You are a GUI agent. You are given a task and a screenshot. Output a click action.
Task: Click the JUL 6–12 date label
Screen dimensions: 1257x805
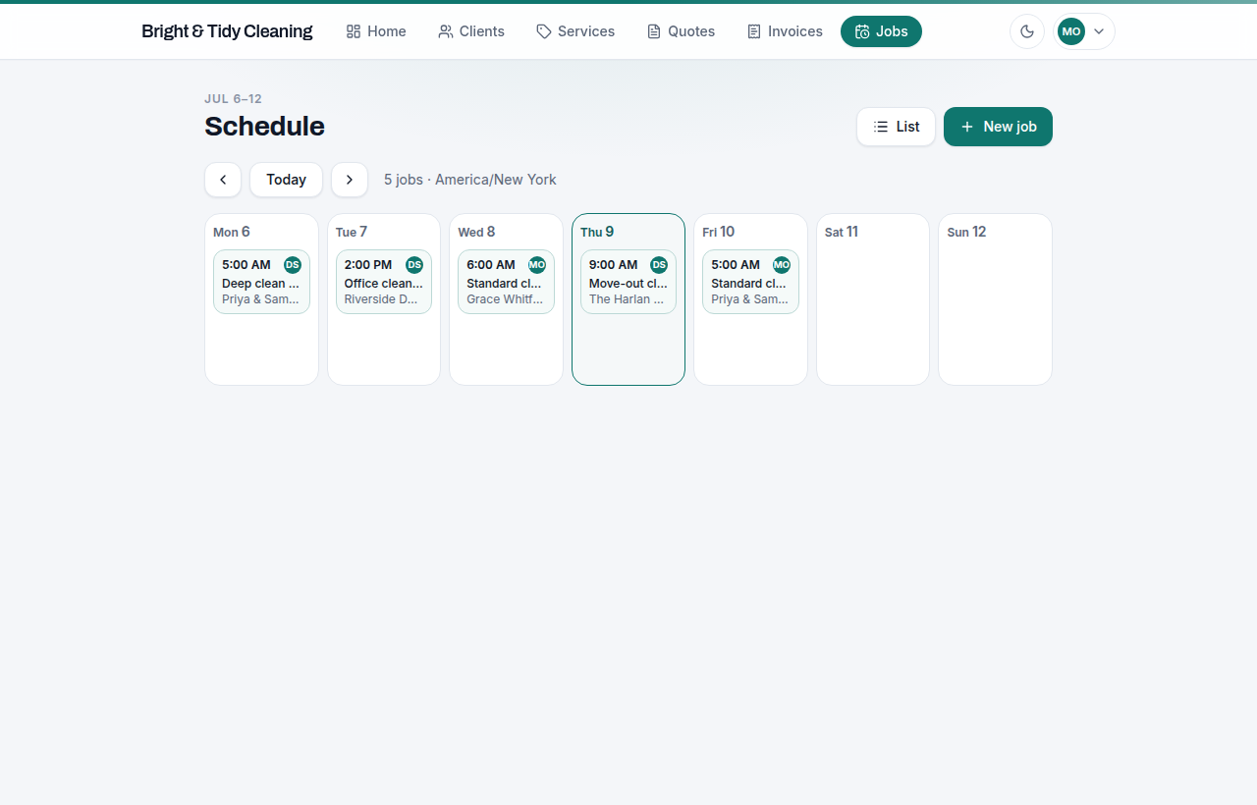click(x=233, y=99)
